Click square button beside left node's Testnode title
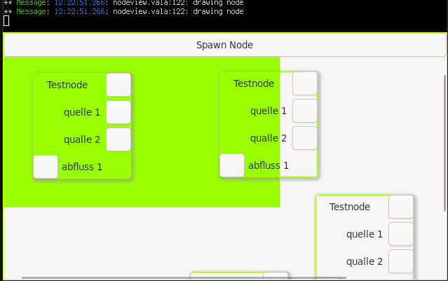This screenshot has height=281, width=448. pos(118,84)
